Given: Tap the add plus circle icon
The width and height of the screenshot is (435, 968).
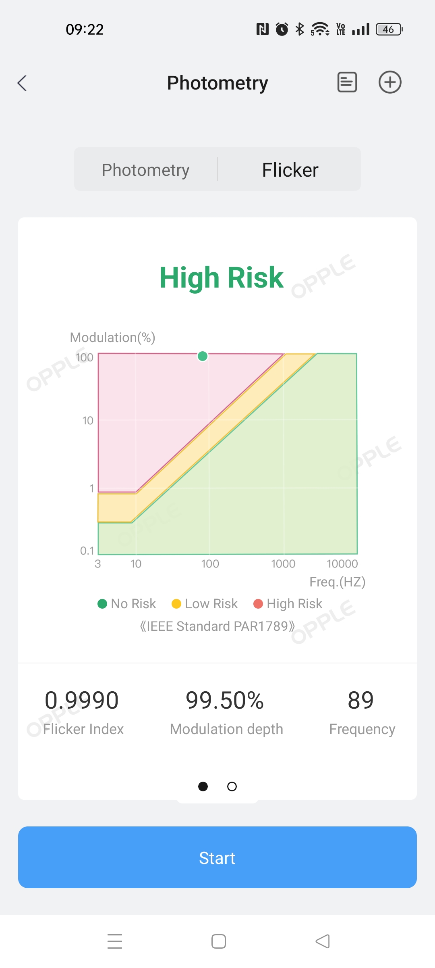Looking at the screenshot, I should tap(390, 82).
